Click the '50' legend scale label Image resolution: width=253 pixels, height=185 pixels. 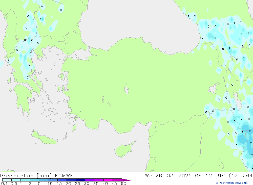(123, 183)
